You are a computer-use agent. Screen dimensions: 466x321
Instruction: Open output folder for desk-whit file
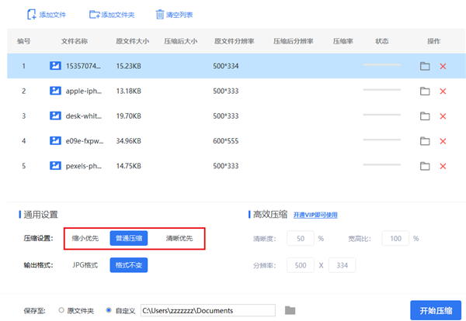(x=425, y=116)
